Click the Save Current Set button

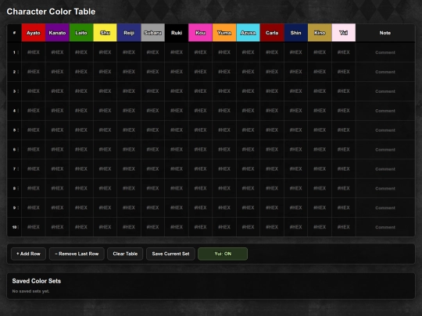click(170, 254)
